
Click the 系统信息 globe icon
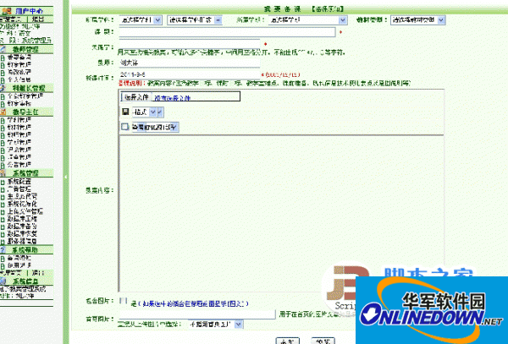click(x=3, y=281)
